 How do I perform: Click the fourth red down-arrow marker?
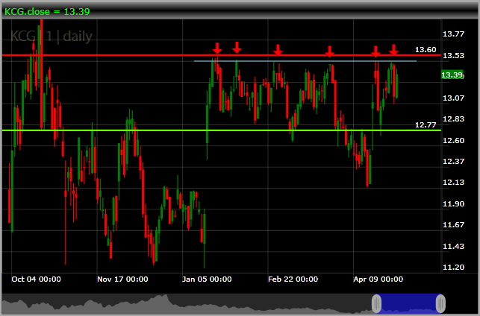point(329,51)
